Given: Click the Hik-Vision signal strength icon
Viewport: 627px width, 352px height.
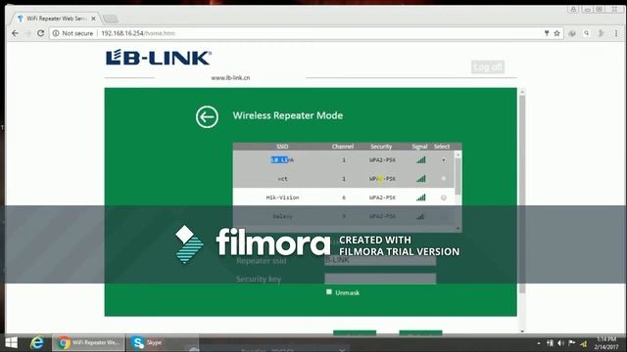Looking at the screenshot, I should click(x=420, y=198).
